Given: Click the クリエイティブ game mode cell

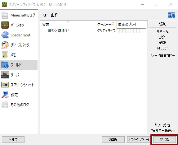Looking at the screenshot, I should tap(106, 30).
